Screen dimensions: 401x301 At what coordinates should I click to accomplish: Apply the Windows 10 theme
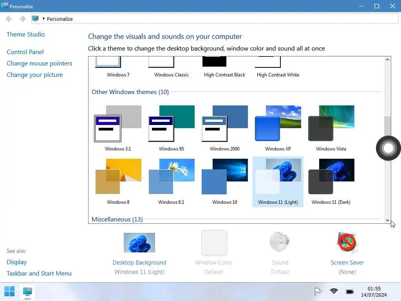click(224, 182)
